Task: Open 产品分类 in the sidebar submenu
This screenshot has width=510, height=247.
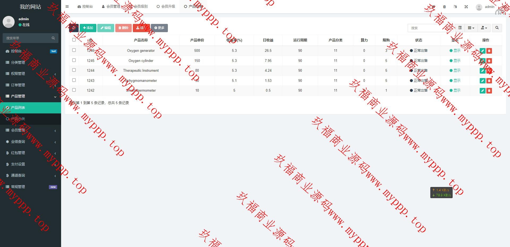Action: (x=18, y=119)
